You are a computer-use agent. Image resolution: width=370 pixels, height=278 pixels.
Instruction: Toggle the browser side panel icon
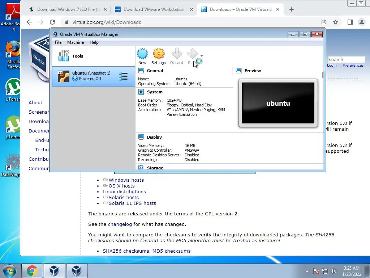pos(350,22)
